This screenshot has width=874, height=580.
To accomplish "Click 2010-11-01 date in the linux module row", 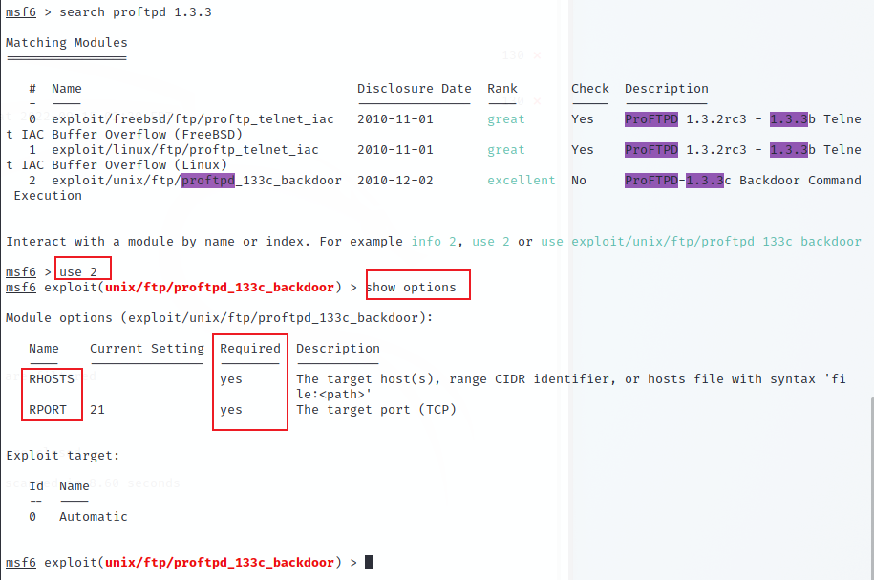I will tap(395, 150).
